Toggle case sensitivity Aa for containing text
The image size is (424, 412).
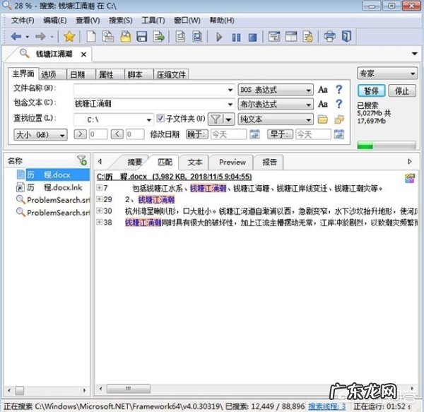pos(323,104)
